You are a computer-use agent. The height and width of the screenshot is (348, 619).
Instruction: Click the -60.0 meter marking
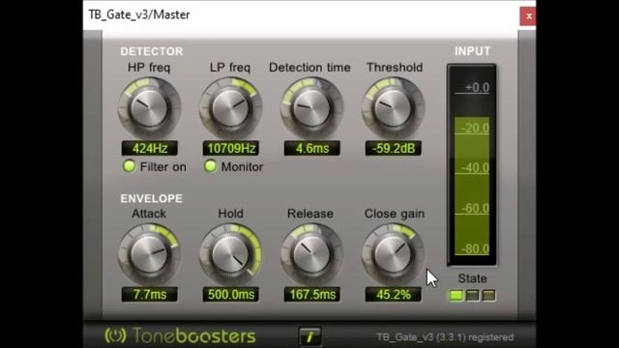click(475, 208)
